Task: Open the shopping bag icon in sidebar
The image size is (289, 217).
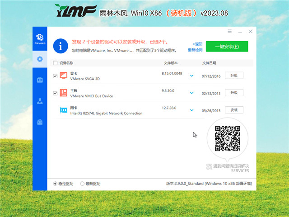Action: pos(40,122)
